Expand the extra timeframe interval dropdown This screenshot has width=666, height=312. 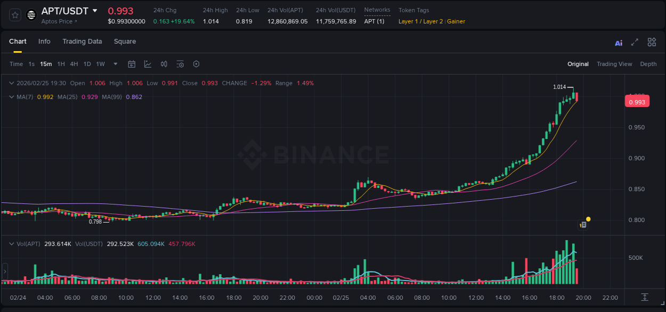(115, 64)
